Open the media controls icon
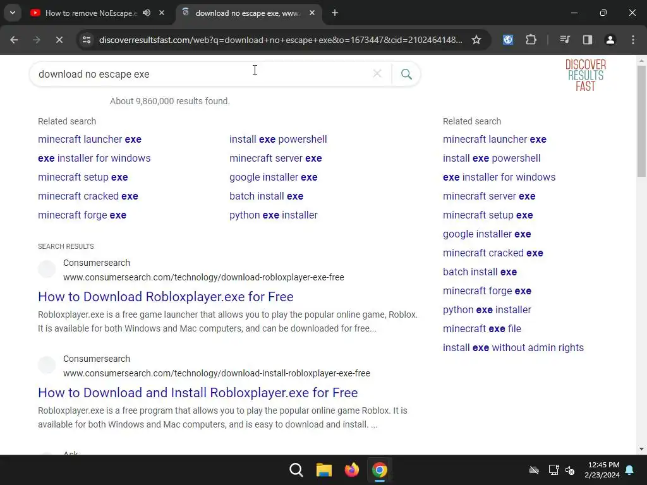Screen dimensions: 647x485 [x=565, y=40]
